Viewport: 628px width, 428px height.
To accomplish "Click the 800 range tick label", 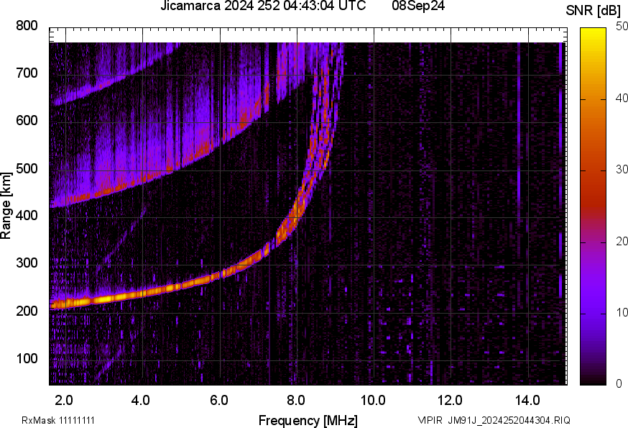I will 27,26.
